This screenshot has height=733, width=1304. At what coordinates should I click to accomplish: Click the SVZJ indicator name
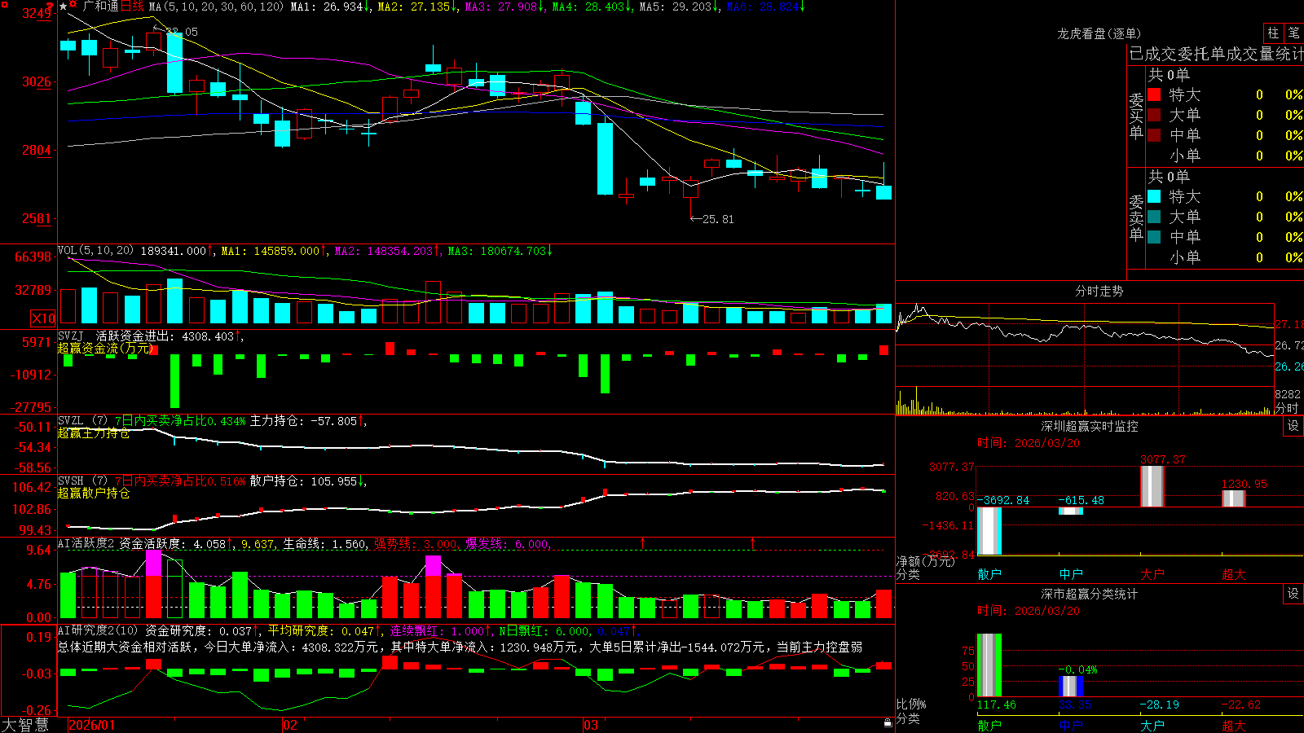coord(71,336)
